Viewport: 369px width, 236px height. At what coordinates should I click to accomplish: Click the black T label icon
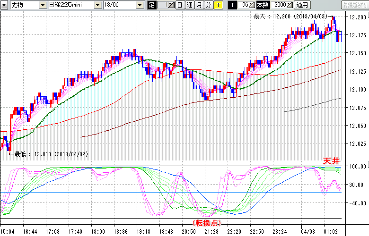pos(232,5)
